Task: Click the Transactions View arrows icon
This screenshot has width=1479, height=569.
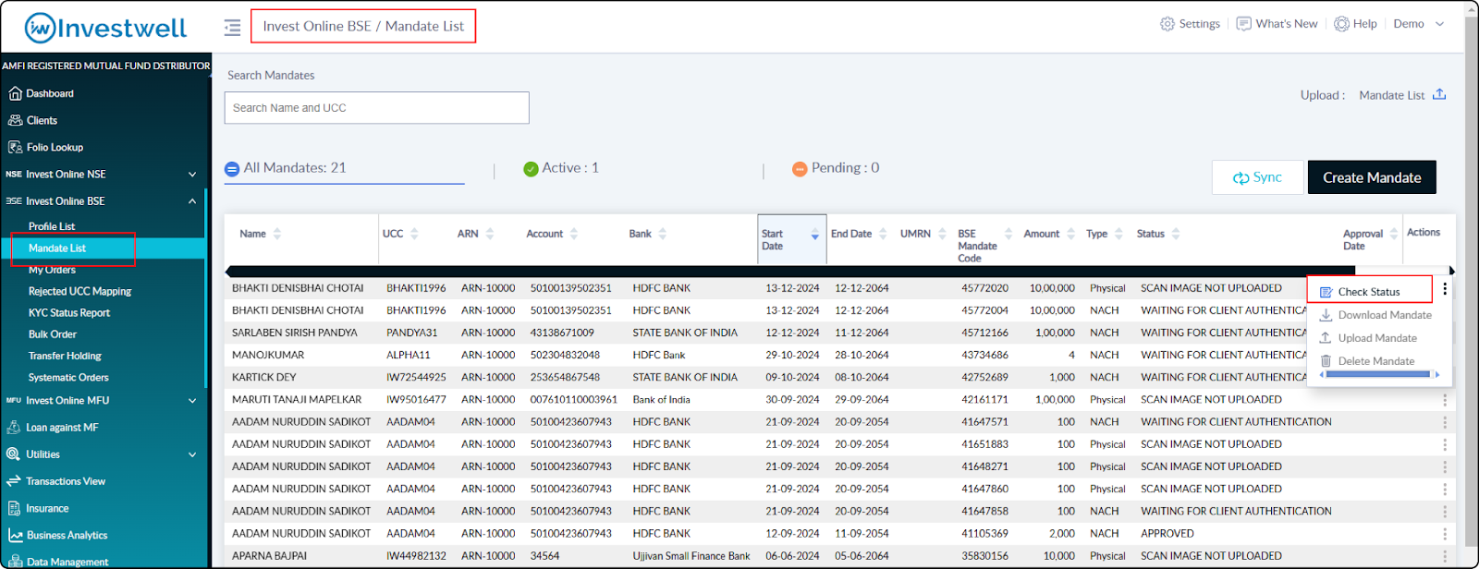Action: pyautogui.click(x=14, y=481)
